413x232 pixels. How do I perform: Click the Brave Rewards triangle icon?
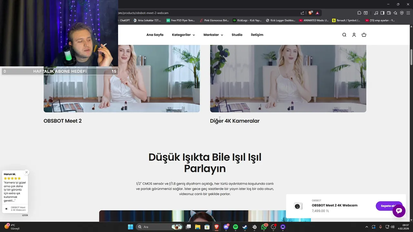pos(317,13)
